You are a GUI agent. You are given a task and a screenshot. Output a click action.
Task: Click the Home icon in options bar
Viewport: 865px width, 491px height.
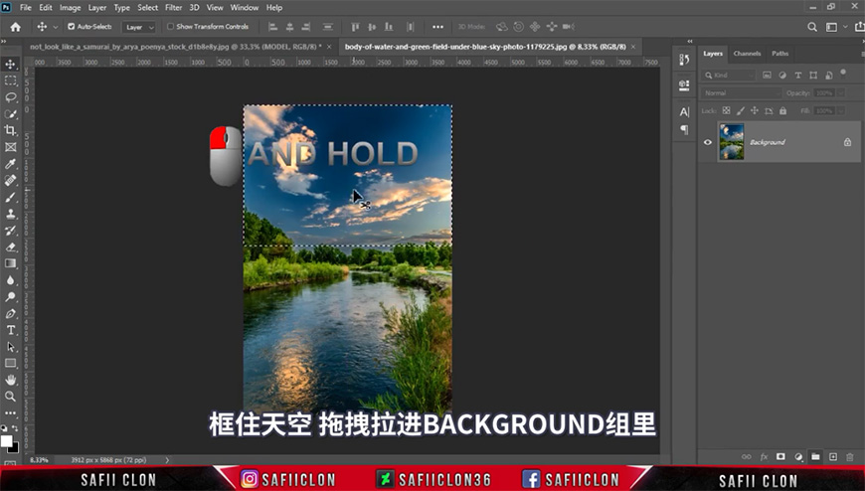16,27
